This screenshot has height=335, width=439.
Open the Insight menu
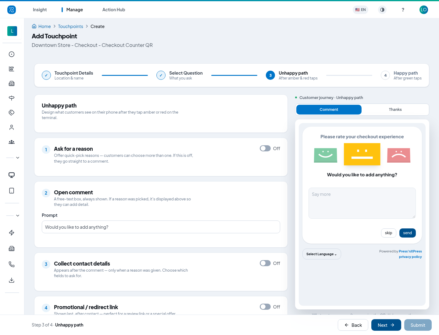40,10
